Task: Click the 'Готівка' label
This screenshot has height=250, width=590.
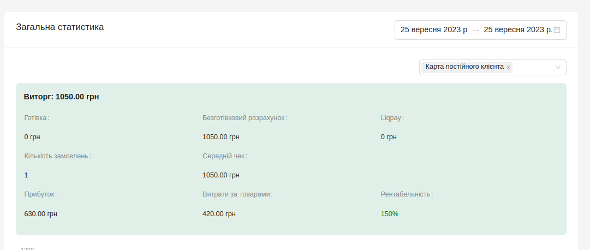Action: click(x=37, y=118)
